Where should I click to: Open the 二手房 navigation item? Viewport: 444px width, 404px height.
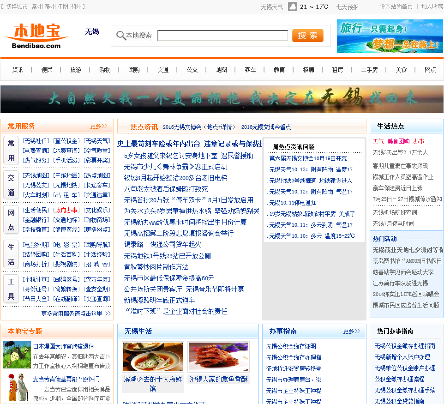click(369, 70)
